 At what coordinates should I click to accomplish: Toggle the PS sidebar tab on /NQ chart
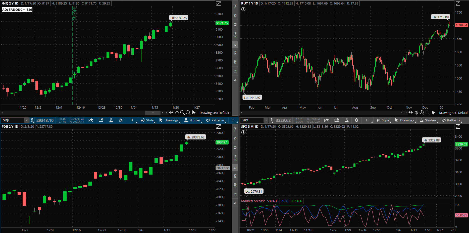(x=235, y=53)
